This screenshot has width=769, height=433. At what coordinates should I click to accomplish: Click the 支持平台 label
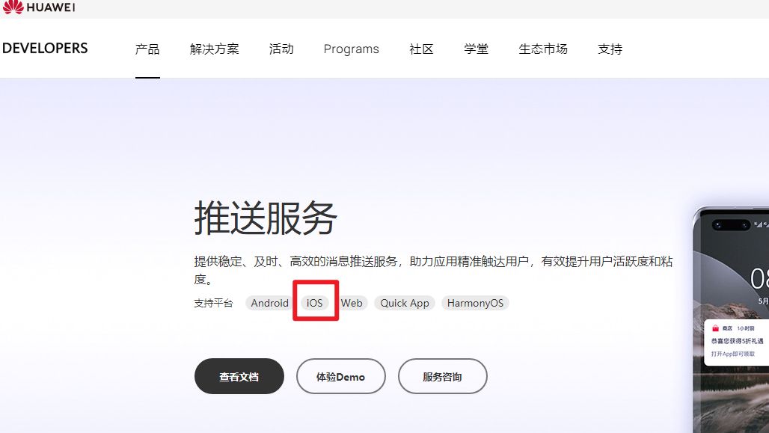(213, 303)
